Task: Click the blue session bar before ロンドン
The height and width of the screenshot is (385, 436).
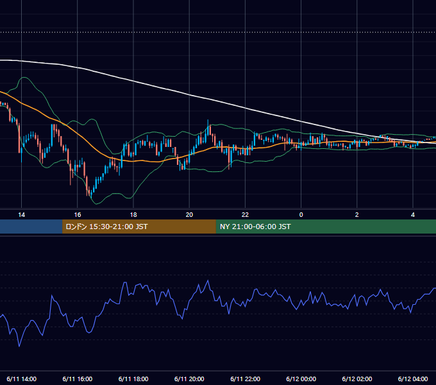Action: point(31,227)
